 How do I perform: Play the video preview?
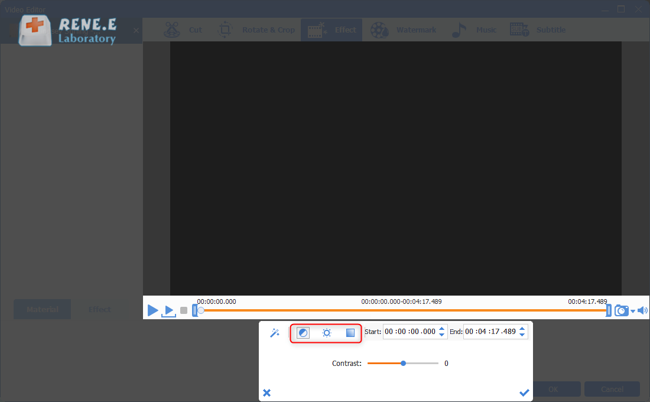pyautogui.click(x=152, y=310)
